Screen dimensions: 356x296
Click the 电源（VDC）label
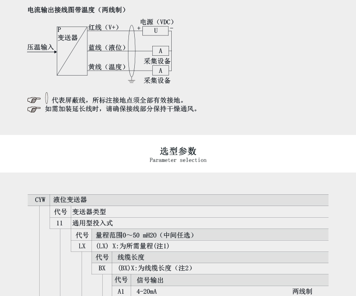click(157, 22)
